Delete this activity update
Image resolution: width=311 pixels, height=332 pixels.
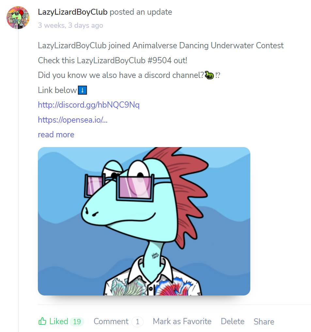pyautogui.click(x=232, y=322)
